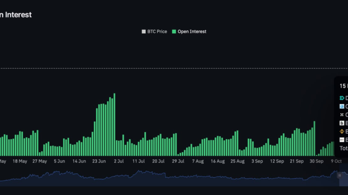Click the '9 Oct' axis label
The height and width of the screenshot is (195, 348).
(336, 161)
